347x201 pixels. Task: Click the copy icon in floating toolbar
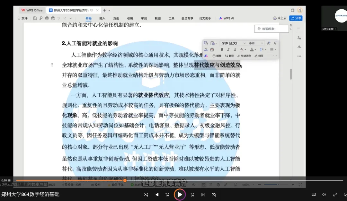(206, 43)
